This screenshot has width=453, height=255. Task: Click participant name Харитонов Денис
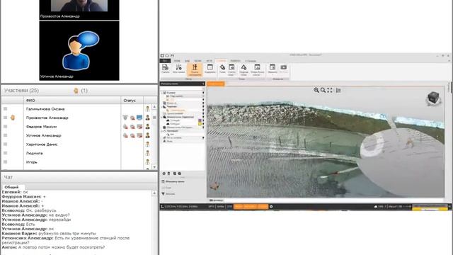[42, 144]
